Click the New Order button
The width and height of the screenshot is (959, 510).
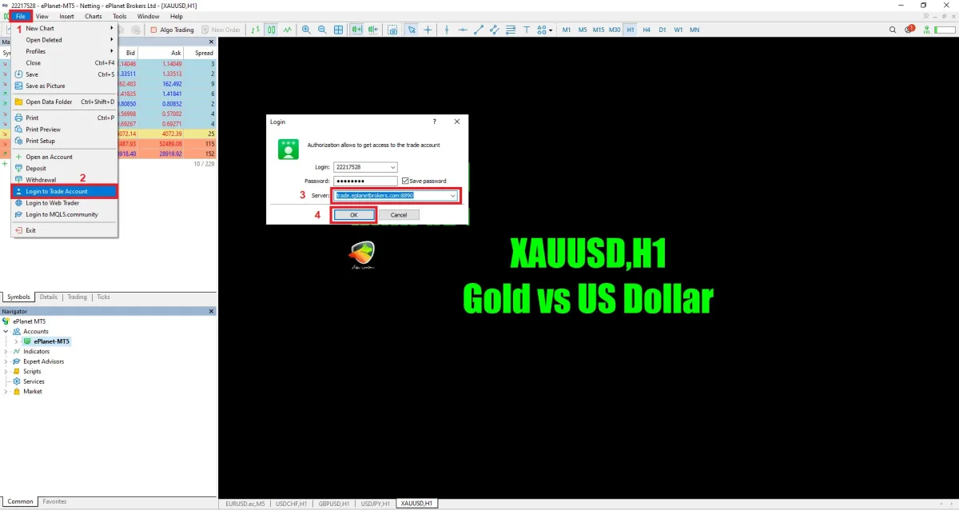tap(221, 30)
